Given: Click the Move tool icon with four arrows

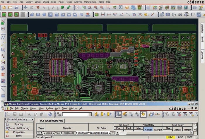Looking at the screenshot, I should [25, 7].
